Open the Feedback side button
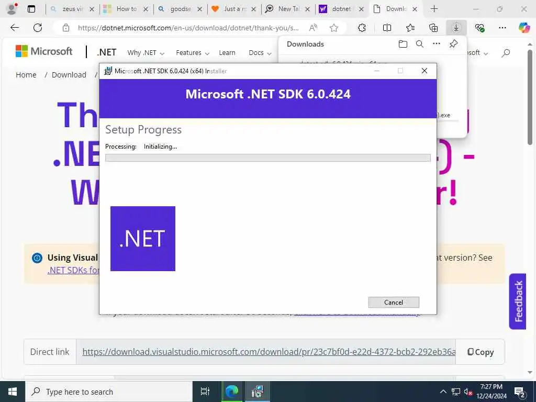536x402 pixels. [518, 301]
